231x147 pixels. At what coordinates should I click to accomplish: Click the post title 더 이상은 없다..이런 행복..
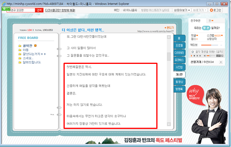click(x=83, y=30)
